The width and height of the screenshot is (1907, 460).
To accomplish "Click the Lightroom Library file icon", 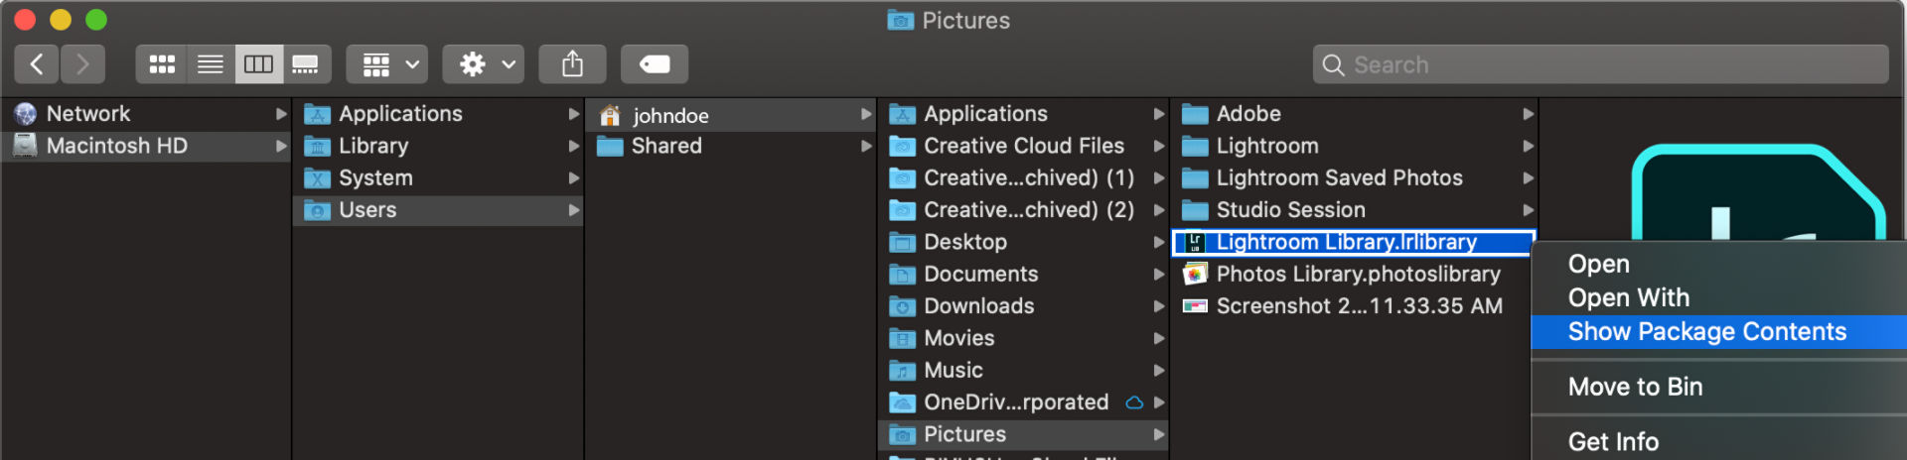I will [x=1195, y=242].
